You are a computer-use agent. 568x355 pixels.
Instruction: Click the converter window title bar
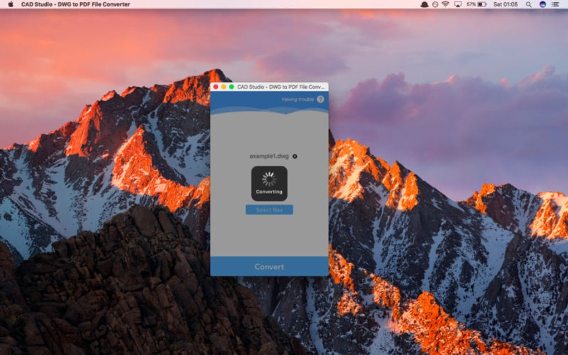tap(270, 88)
